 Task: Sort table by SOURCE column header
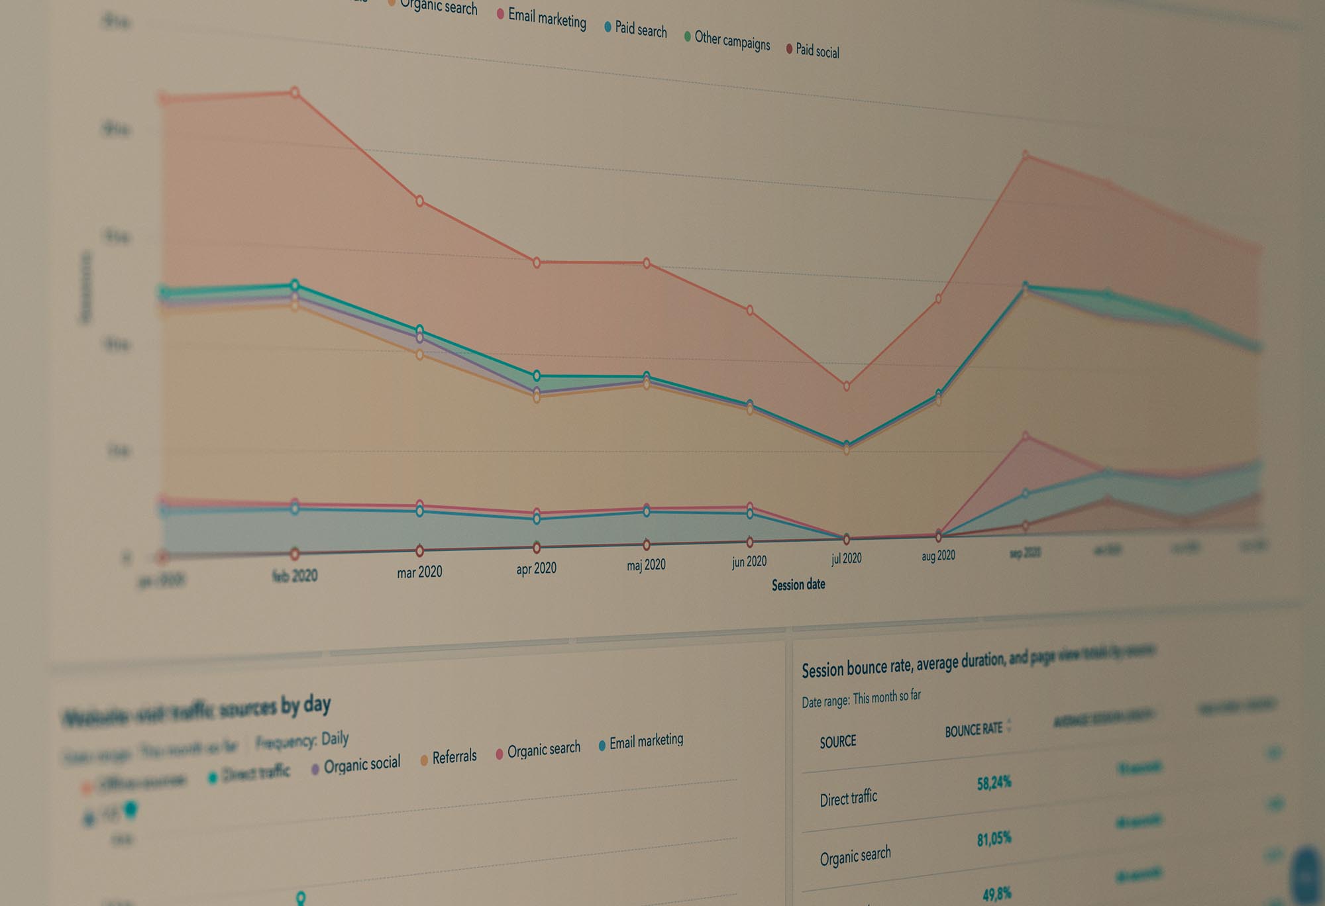[x=837, y=742]
